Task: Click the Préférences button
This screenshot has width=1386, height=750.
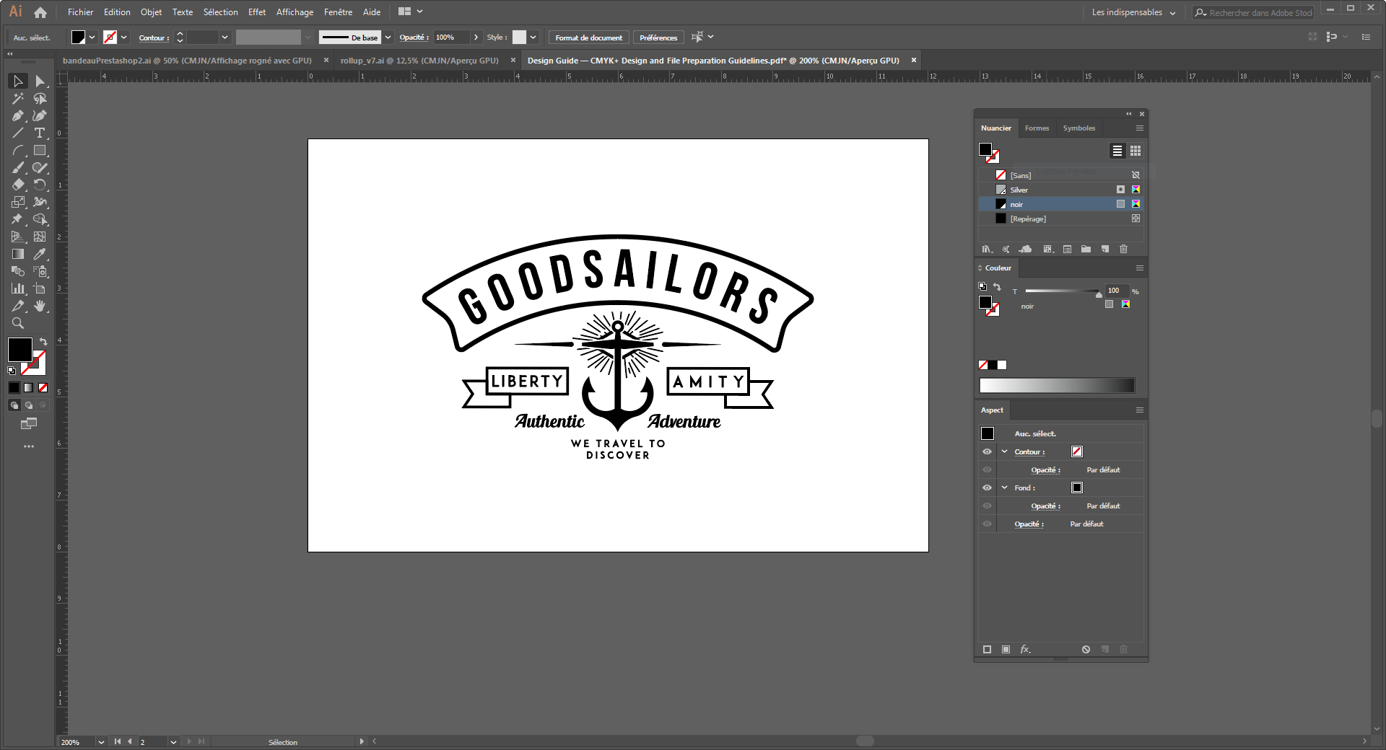Action: click(658, 37)
